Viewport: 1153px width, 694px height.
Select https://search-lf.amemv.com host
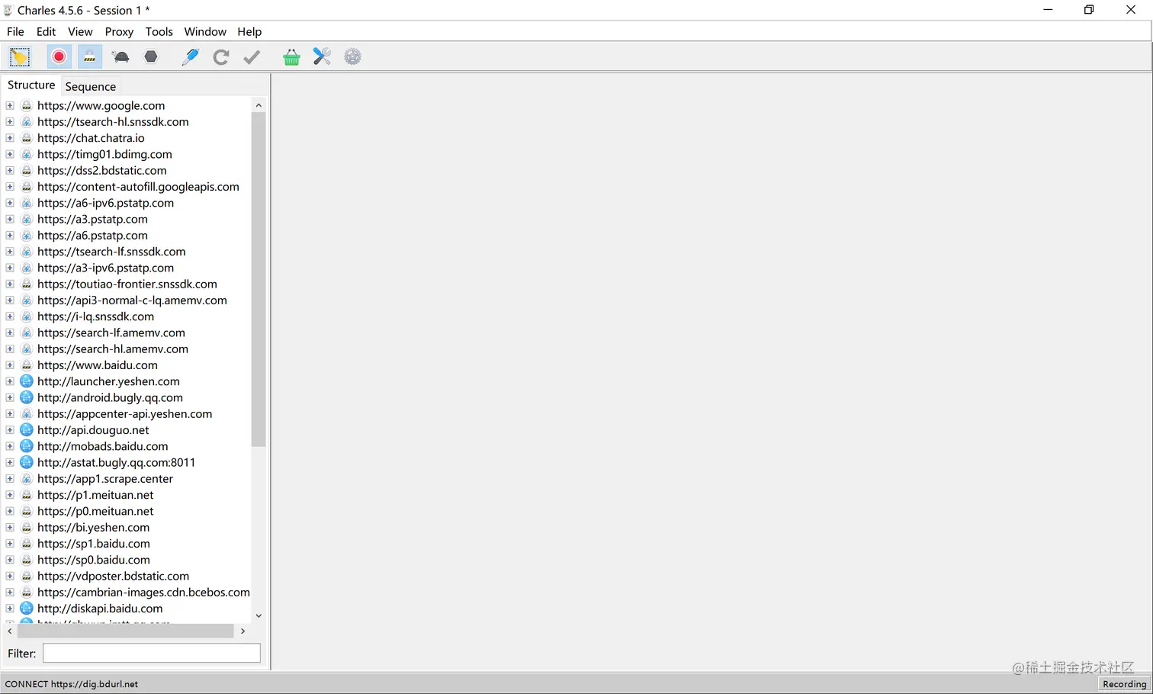[111, 333]
